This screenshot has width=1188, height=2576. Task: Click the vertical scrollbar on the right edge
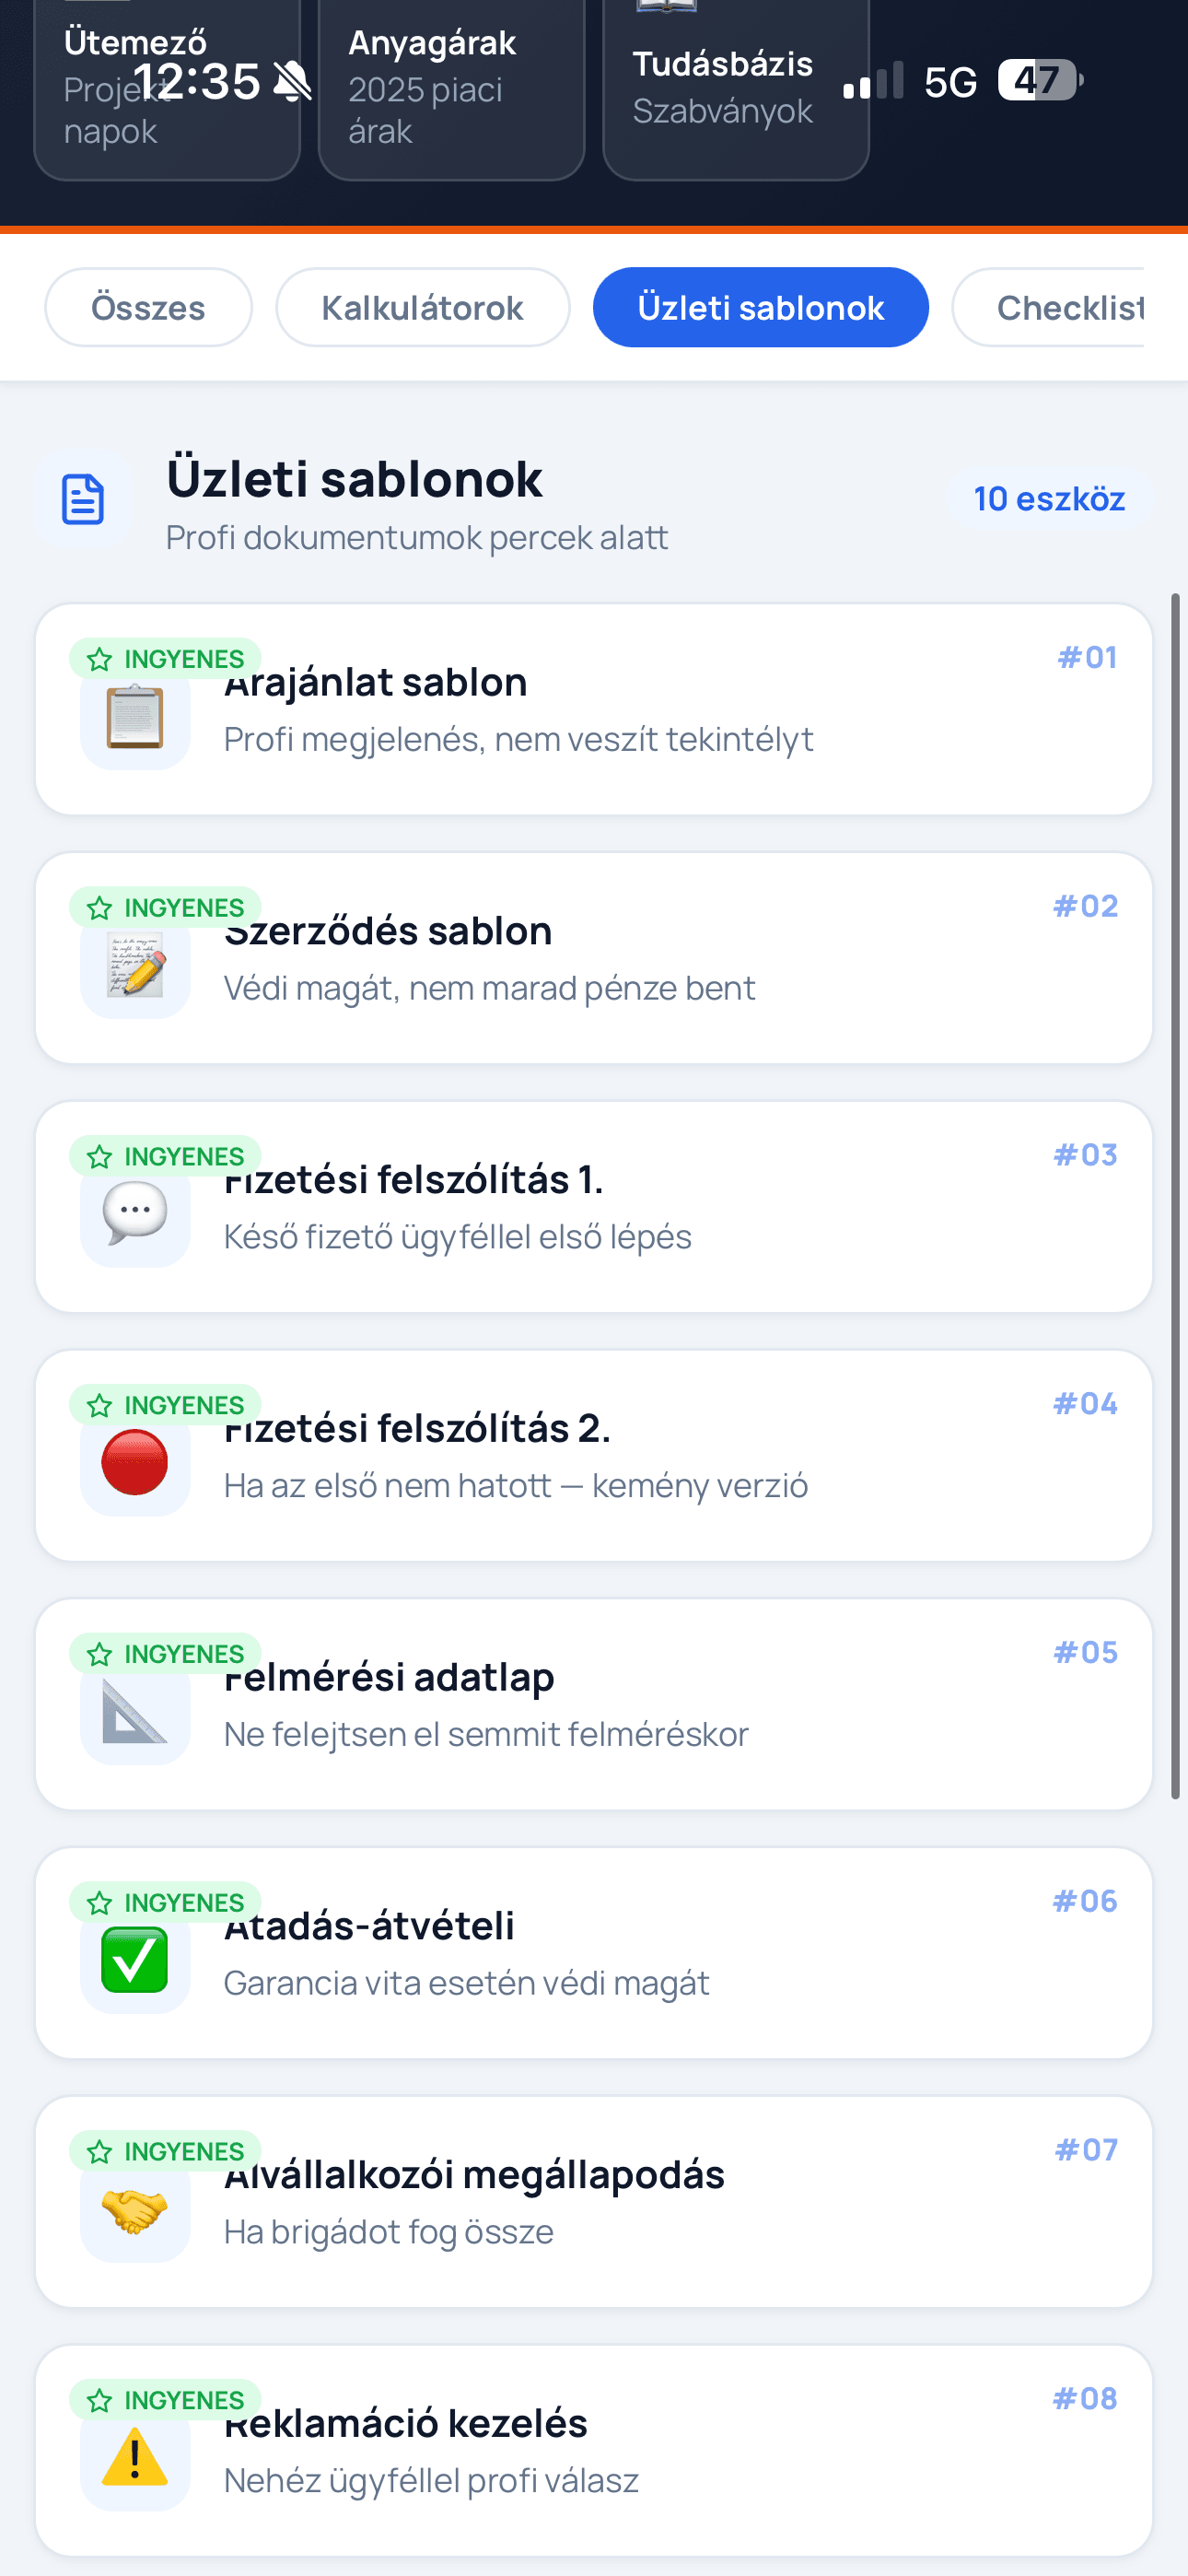click(x=1177, y=1195)
